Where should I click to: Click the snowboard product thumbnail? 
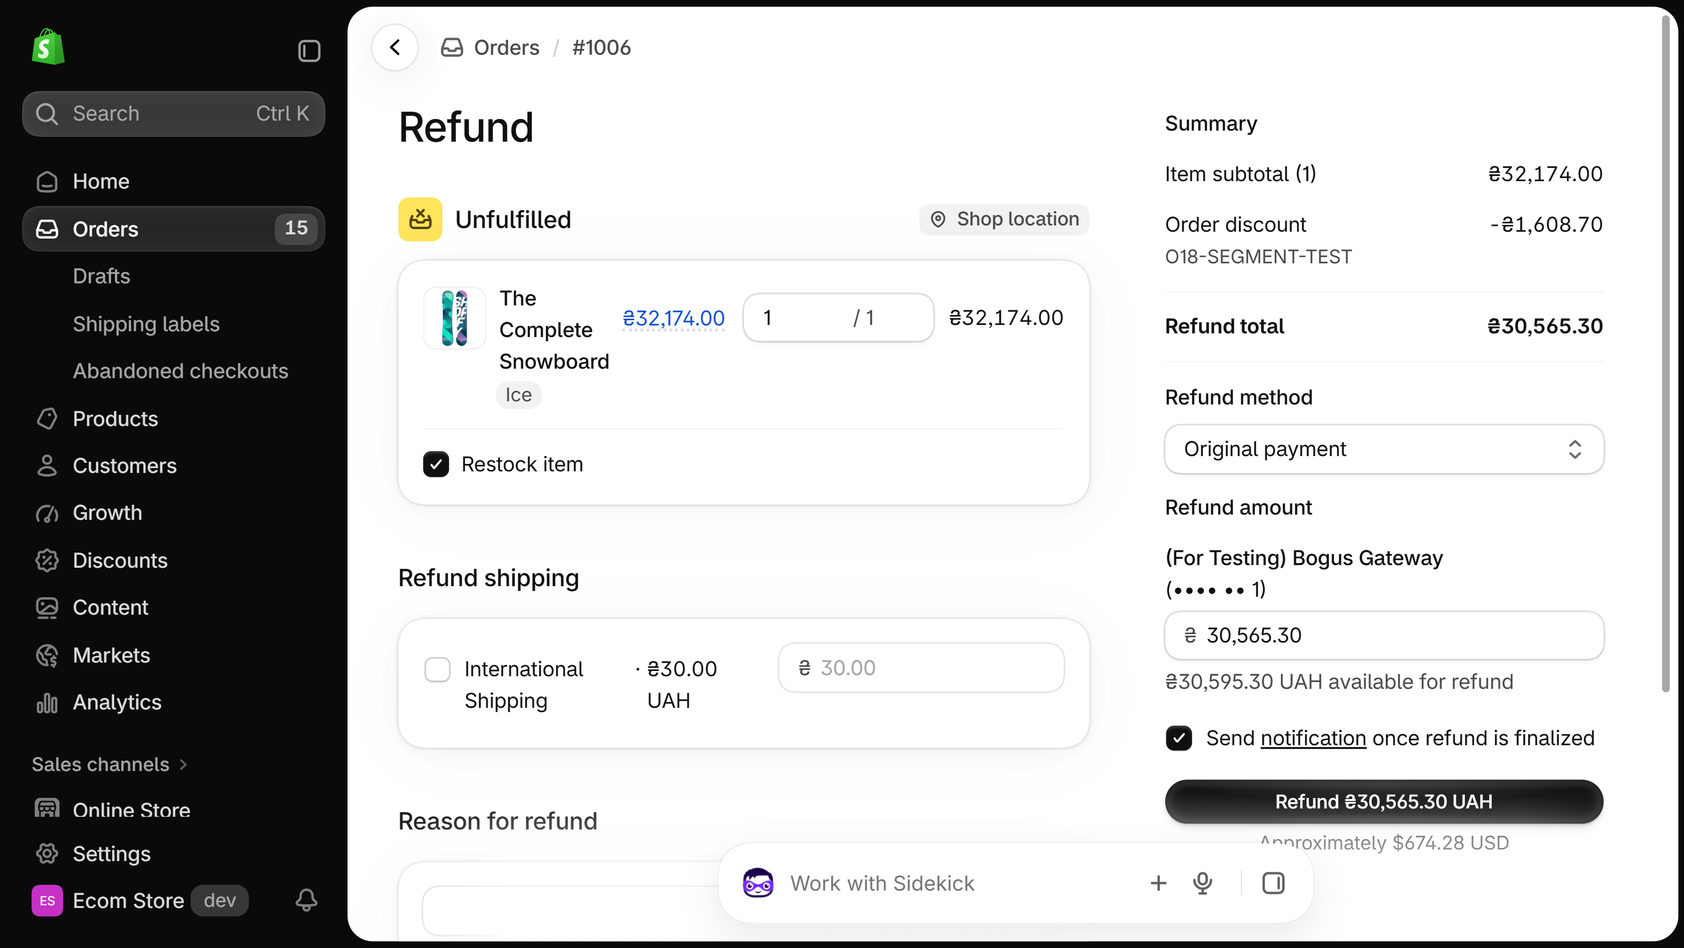click(x=454, y=319)
